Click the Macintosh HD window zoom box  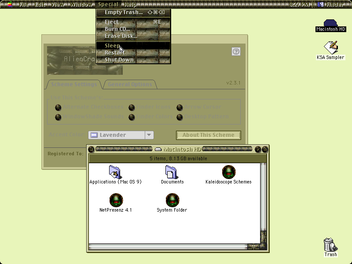[258, 149]
